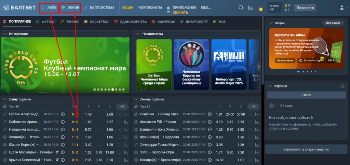Open statistics chart for Фламенго РЖ – Челси
Viewport: 350px width, 165px height.
257,122
